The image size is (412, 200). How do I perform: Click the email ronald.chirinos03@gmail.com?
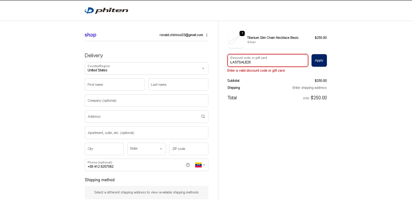tap(181, 35)
